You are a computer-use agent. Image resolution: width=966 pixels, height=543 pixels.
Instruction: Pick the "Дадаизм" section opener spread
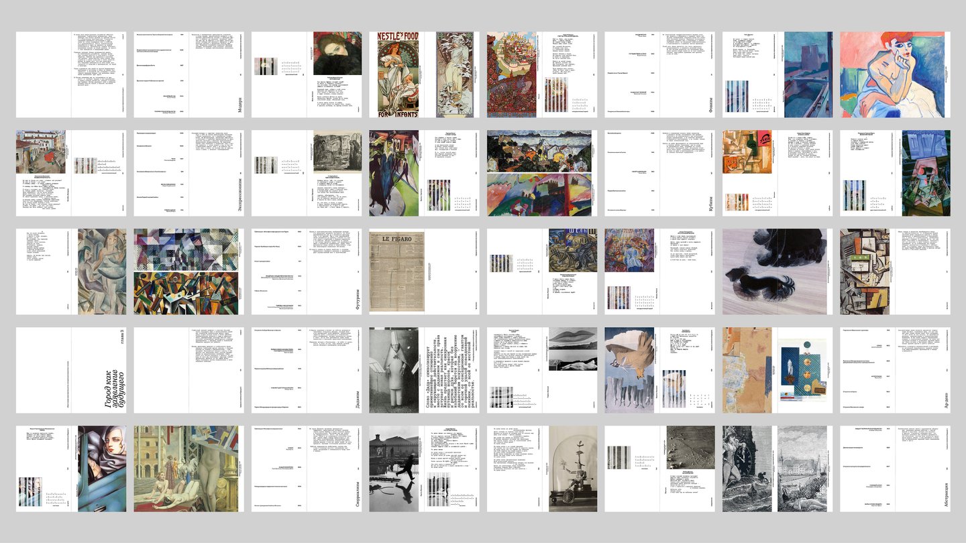[307, 370]
